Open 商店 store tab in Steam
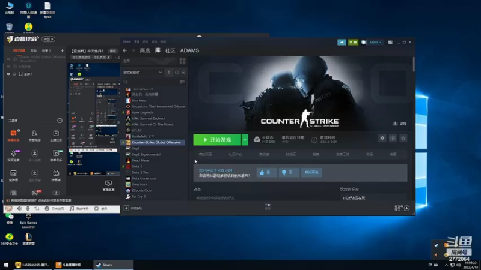Viewport: 481px width, 270px height. [x=145, y=50]
